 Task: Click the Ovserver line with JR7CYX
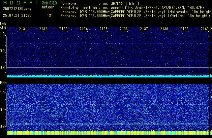pos(100,4)
